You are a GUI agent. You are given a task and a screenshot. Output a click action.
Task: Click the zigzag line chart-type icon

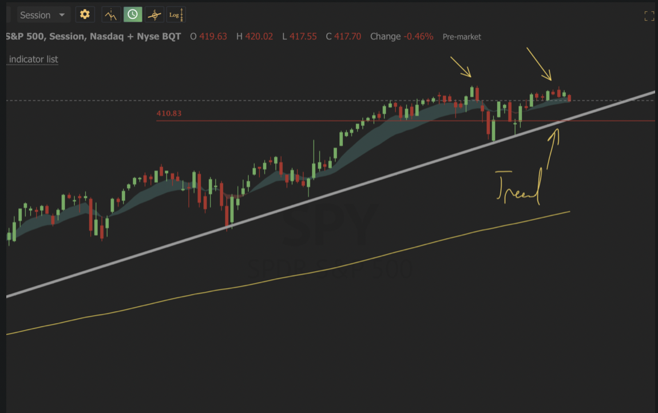click(x=111, y=15)
